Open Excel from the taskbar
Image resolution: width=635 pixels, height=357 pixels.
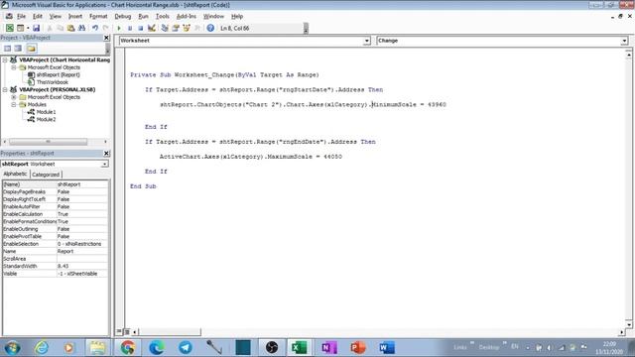pos(300,348)
